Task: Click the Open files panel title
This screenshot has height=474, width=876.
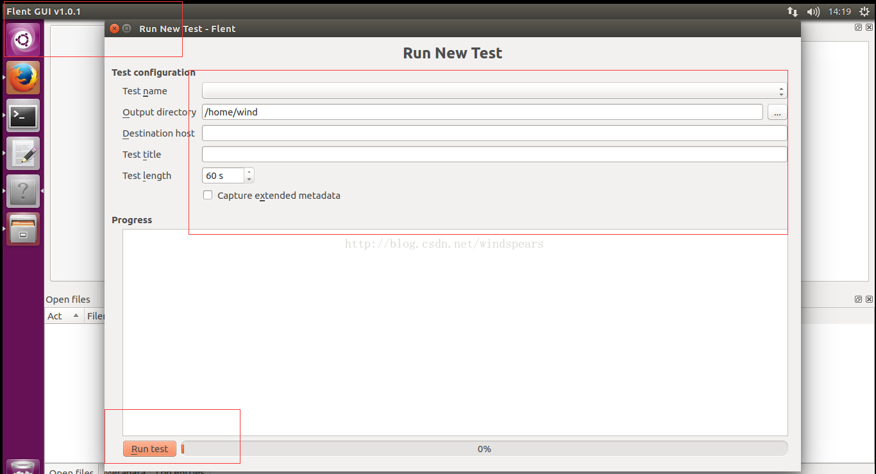Action: tap(68, 300)
